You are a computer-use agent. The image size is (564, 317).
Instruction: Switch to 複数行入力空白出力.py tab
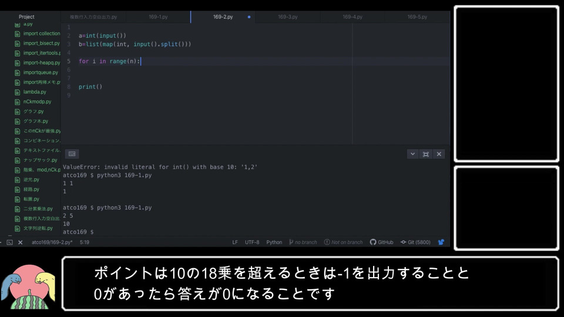pyautogui.click(x=93, y=17)
